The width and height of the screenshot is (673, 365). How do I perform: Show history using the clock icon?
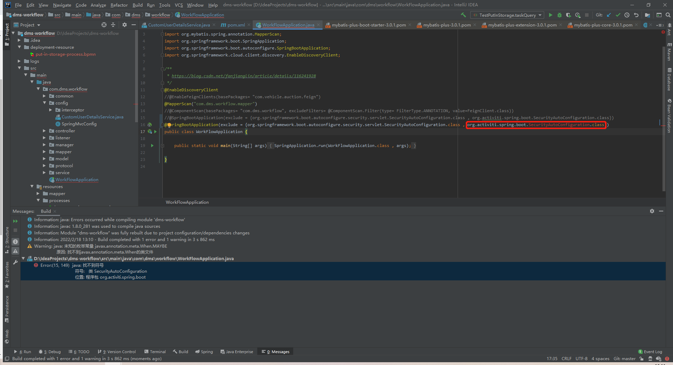pyautogui.click(x=627, y=15)
